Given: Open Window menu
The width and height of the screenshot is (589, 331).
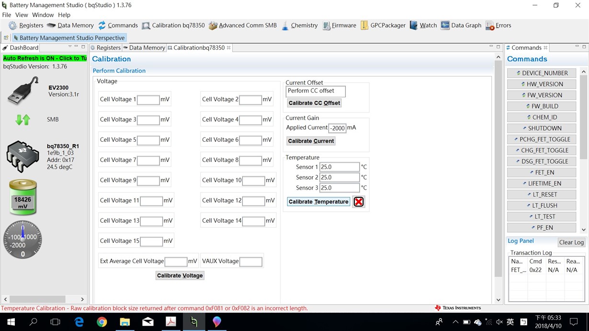Looking at the screenshot, I should tap(43, 15).
